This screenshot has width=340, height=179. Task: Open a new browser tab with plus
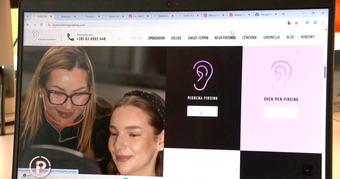coord(284,14)
